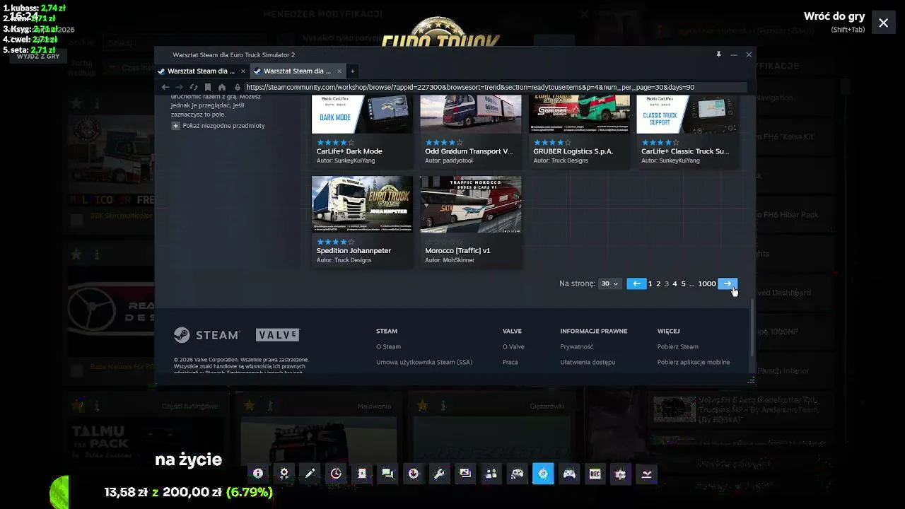The width and height of the screenshot is (905, 509).
Task: Open the overlay wrench tool icon
Action: tap(439, 474)
